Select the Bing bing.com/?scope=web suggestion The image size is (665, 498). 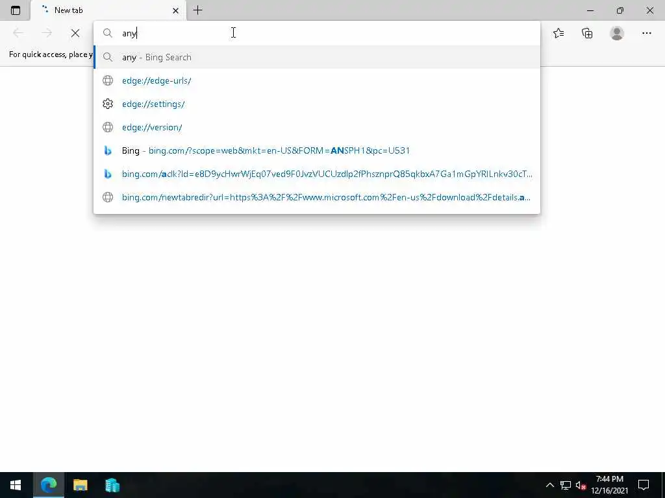pyautogui.click(x=317, y=150)
